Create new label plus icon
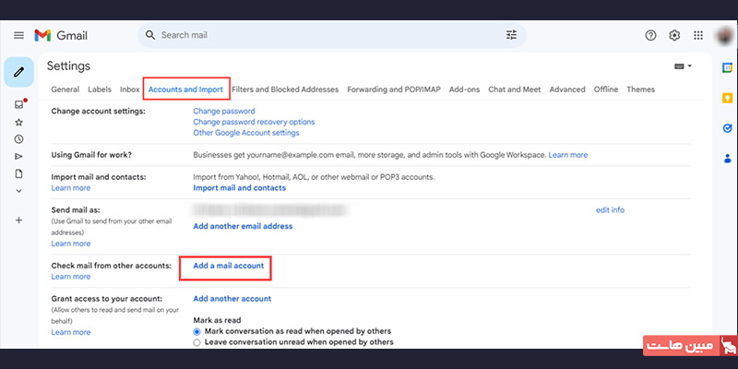 click(18, 220)
